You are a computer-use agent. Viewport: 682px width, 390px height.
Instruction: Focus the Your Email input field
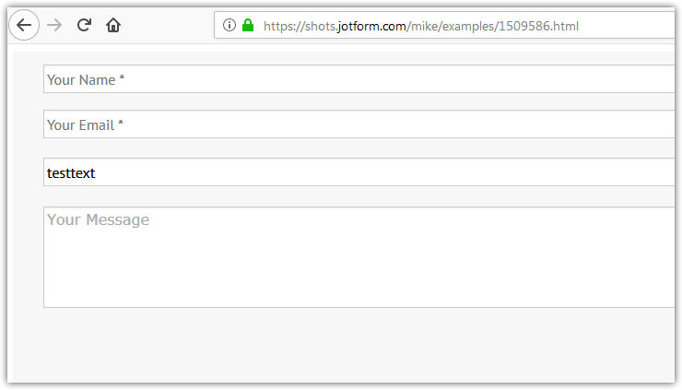(x=369, y=124)
